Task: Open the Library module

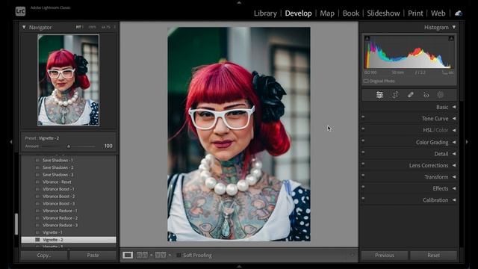Action: (x=265, y=13)
